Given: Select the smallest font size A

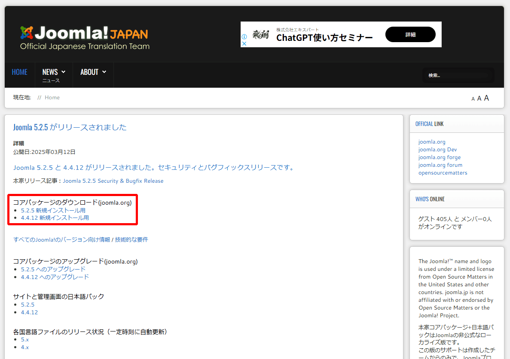Looking at the screenshot, I should [473, 99].
